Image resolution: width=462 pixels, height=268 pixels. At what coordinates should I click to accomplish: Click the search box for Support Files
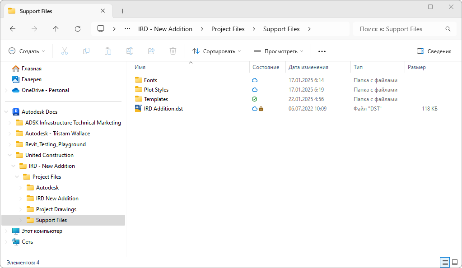coord(400,29)
